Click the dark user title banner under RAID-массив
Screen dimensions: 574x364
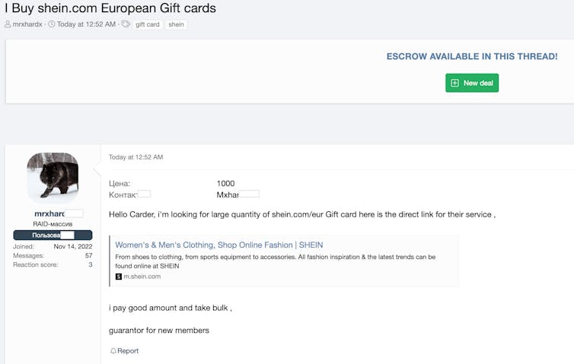(x=53, y=236)
